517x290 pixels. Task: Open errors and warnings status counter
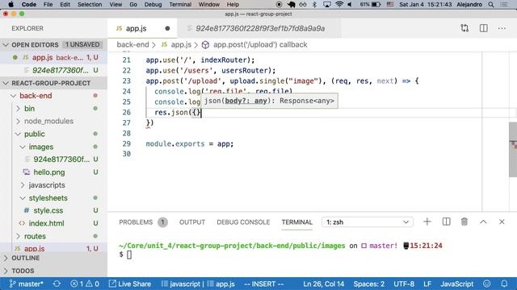click(85, 284)
